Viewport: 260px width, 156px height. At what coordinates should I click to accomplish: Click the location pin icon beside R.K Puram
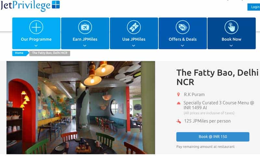[178, 95]
